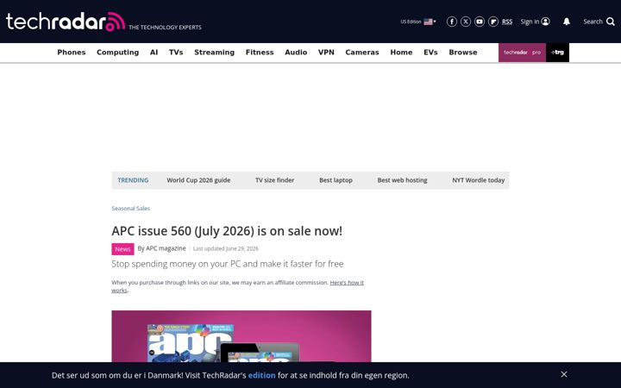
Task: Open TV size finder trending link
Action: [x=274, y=180]
